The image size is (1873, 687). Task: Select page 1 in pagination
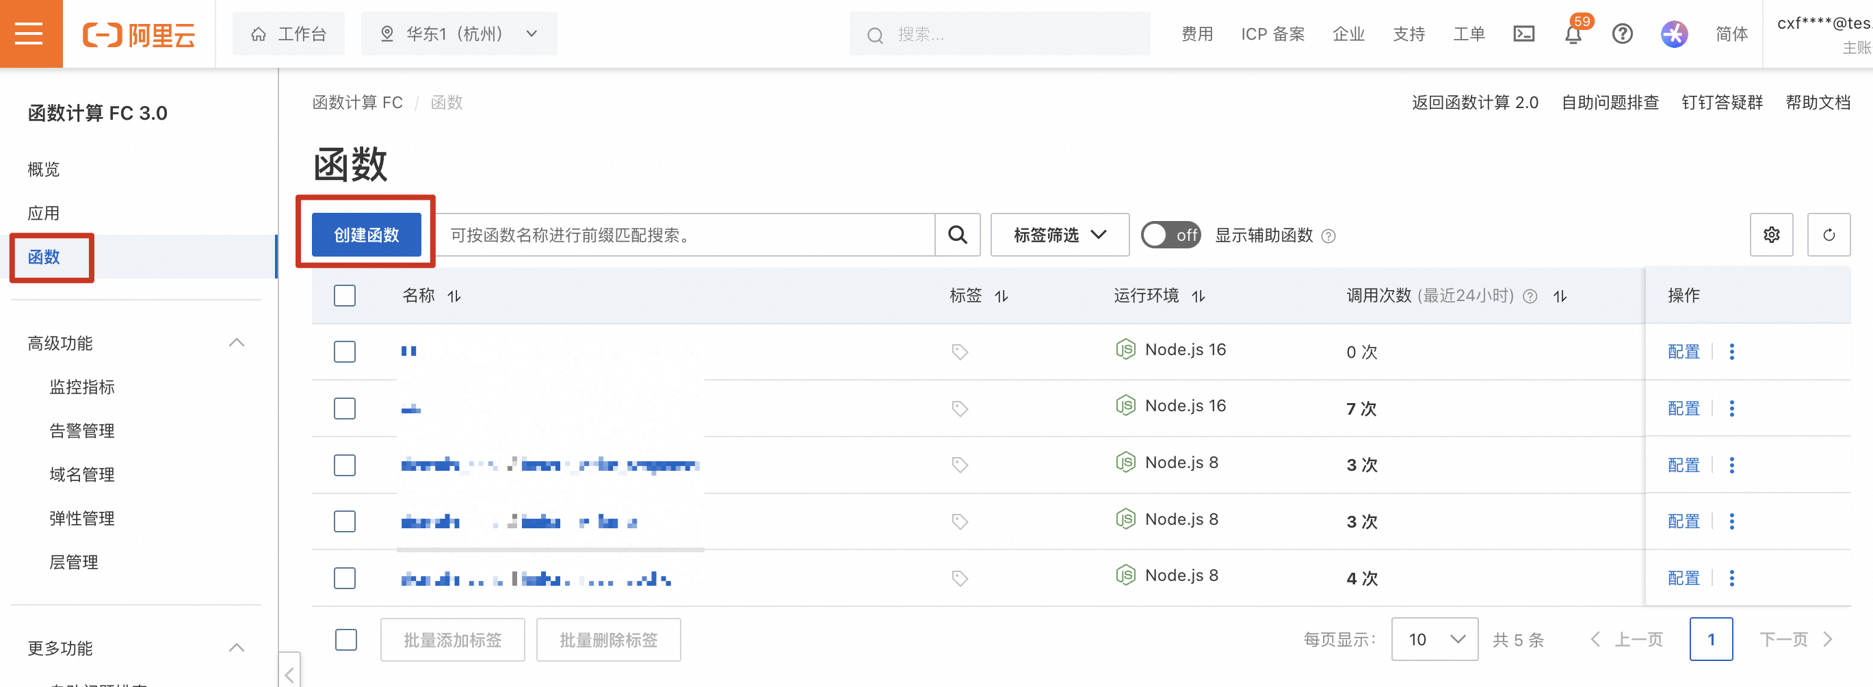point(1711,640)
